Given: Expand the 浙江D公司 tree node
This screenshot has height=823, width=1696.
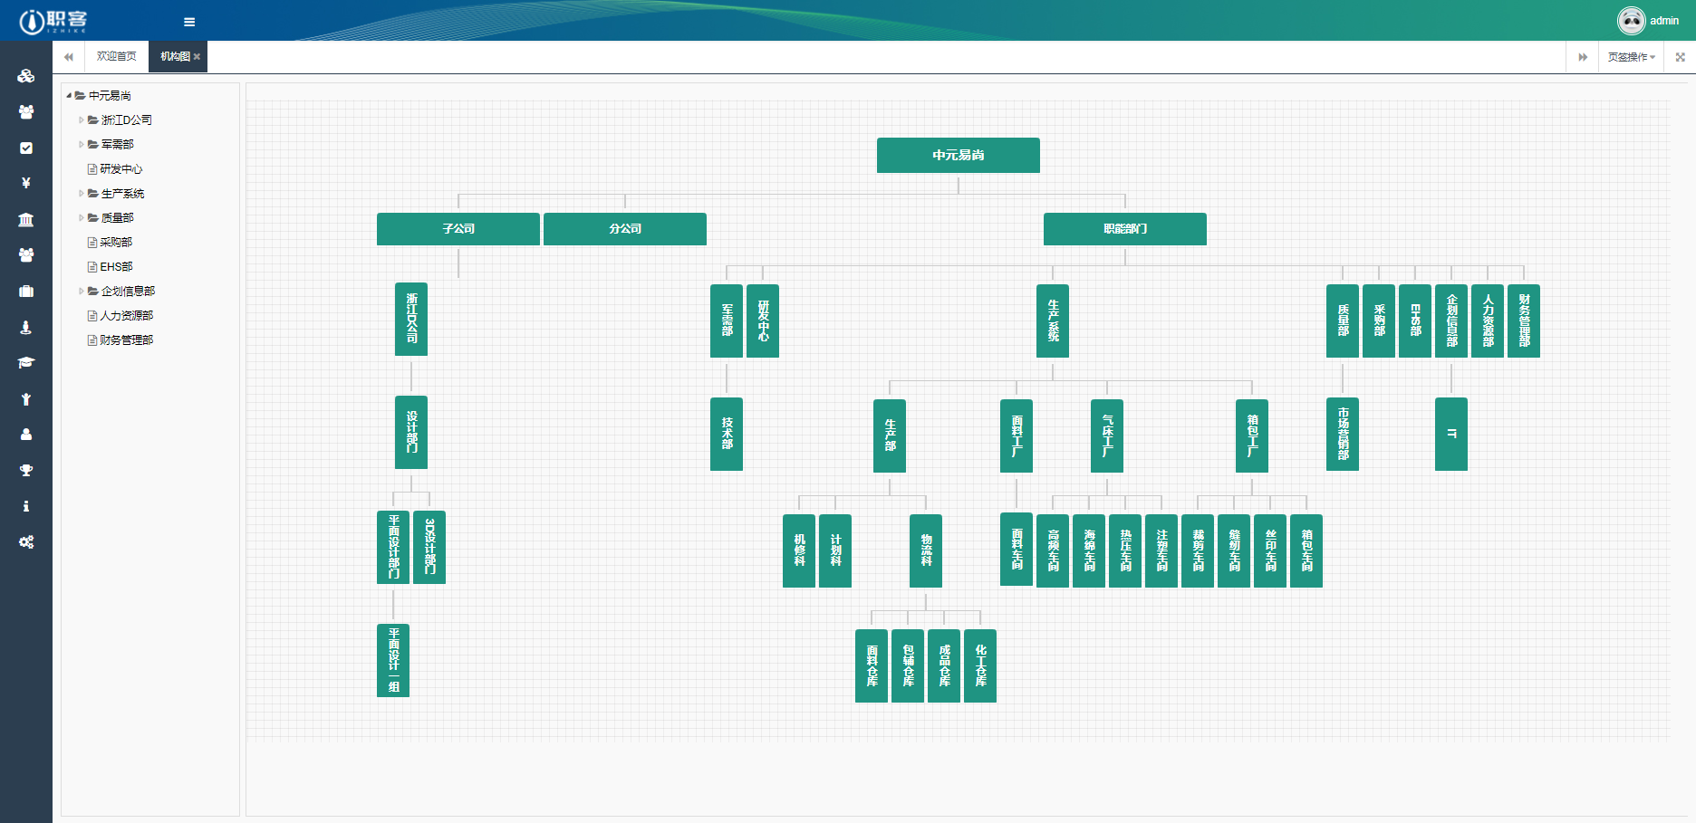Looking at the screenshot, I should 82,120.
